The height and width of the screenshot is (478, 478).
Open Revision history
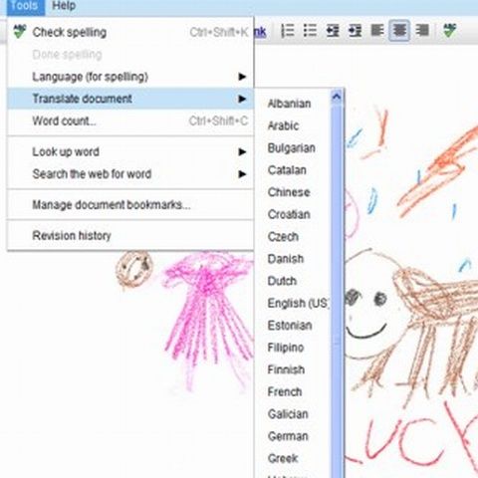(x=130, y=236)
